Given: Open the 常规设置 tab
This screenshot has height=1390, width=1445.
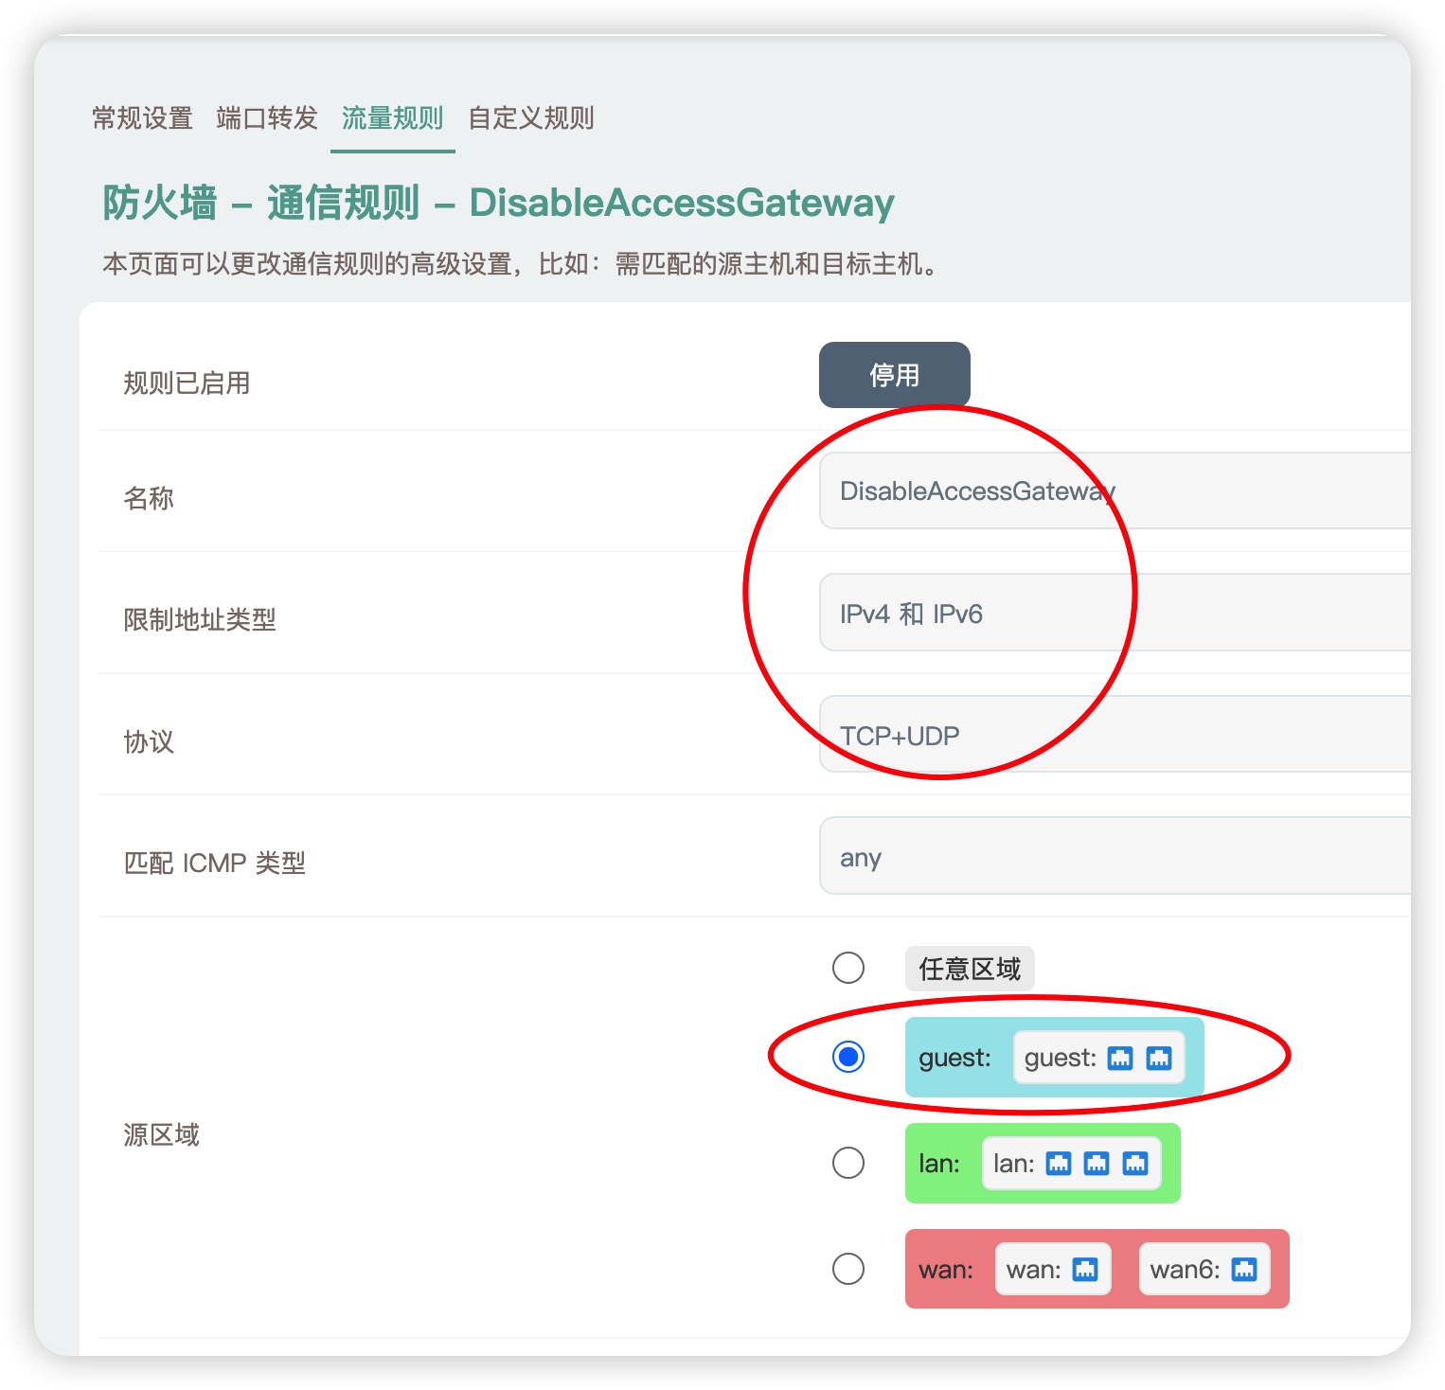Looking at the screenshot, I should (x=140, y=117).
